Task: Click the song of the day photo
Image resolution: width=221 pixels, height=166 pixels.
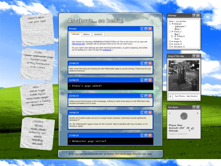Action: (184, 75)
